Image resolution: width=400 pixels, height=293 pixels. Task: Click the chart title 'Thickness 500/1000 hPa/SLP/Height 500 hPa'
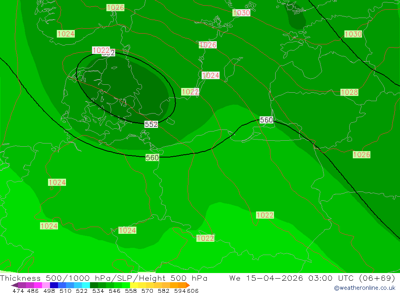104,278
